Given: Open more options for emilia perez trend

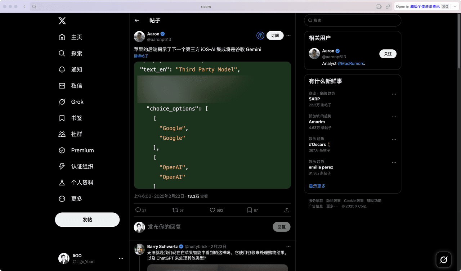Looking at the screenshot, I should coord(394,162).
